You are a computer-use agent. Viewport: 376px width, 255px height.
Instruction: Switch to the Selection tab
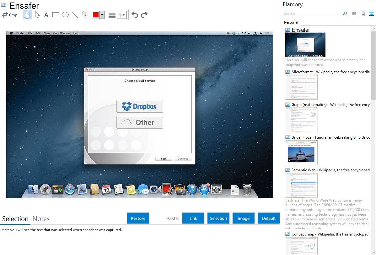pyautogui.click(x=15, y=219)
